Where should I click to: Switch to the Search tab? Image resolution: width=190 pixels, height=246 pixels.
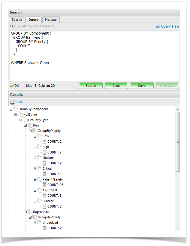pyautogui.click(x=17, y=20)
